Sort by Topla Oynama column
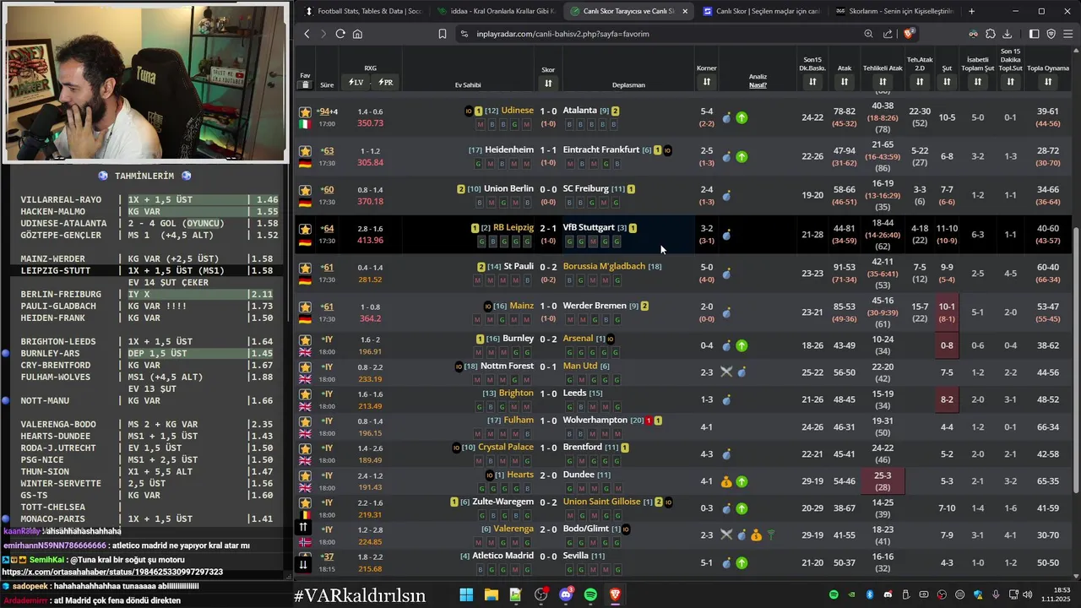This screenshot has width=1081, height=608. click(x=1047, y=82)
